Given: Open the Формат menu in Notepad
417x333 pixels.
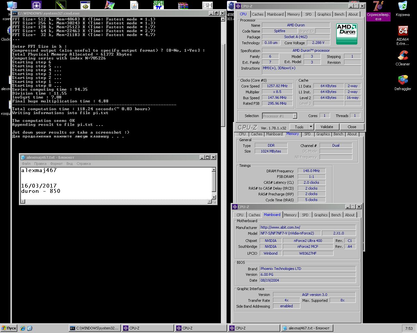Looking at the screenshot, I should coord(56,164).
